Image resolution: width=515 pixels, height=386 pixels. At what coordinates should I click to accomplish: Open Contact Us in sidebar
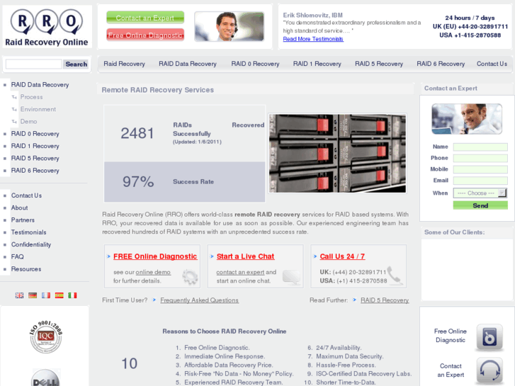click(x=27, y=195)
